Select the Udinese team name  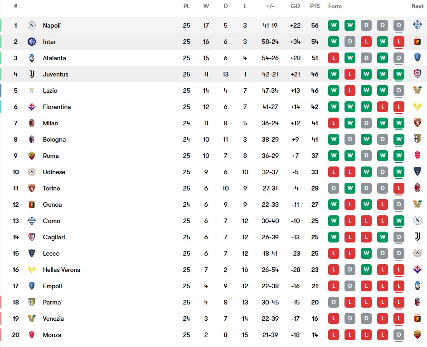(x=54, y=172)
